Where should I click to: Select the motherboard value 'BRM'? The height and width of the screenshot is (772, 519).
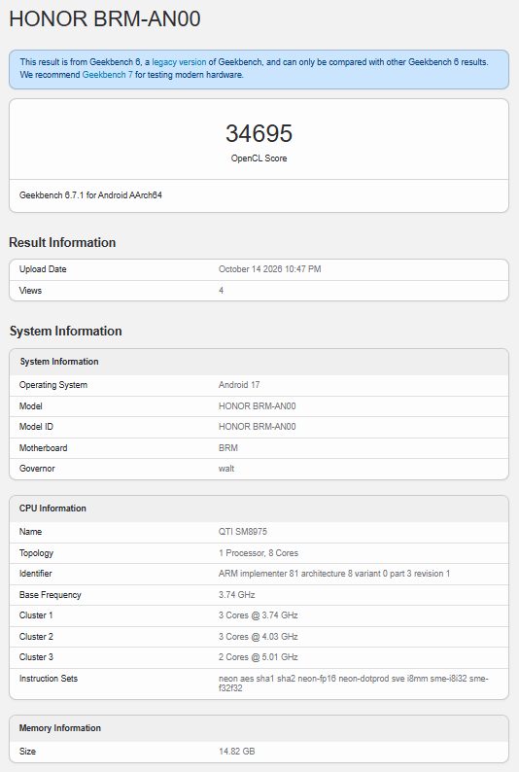228,448
